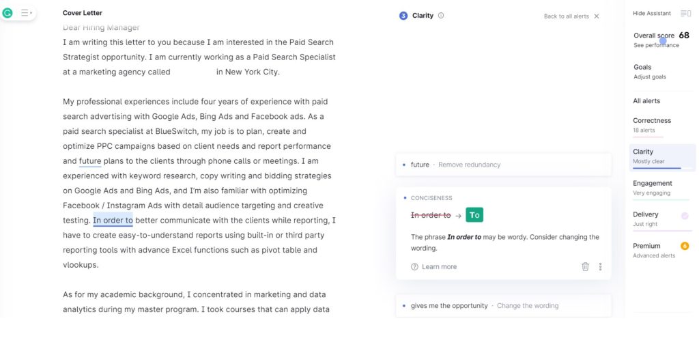
Task: Click the Hide Assistant panel icon
Action: point(685,14)
